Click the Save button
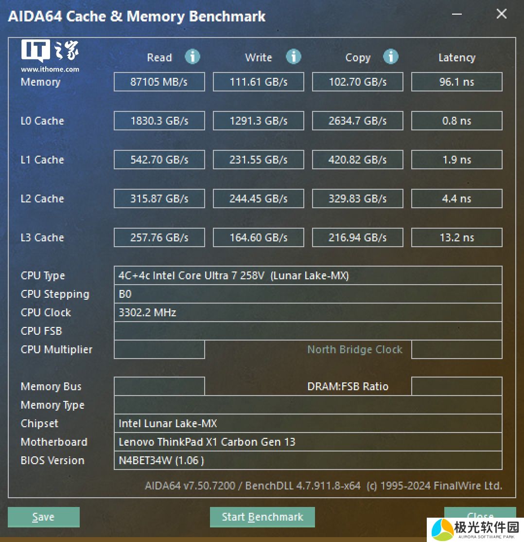Screen dimensions: 524x542 pyautogui.click(x=44, y=517)
